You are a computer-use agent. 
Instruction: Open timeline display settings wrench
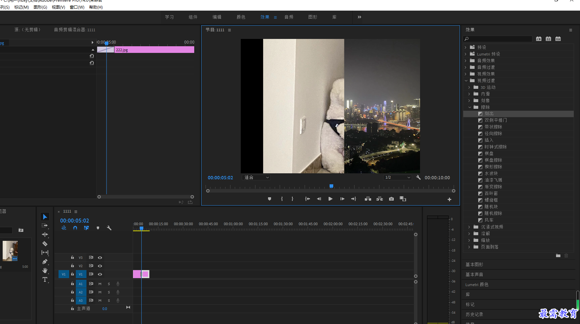click(x=109, y=228)
